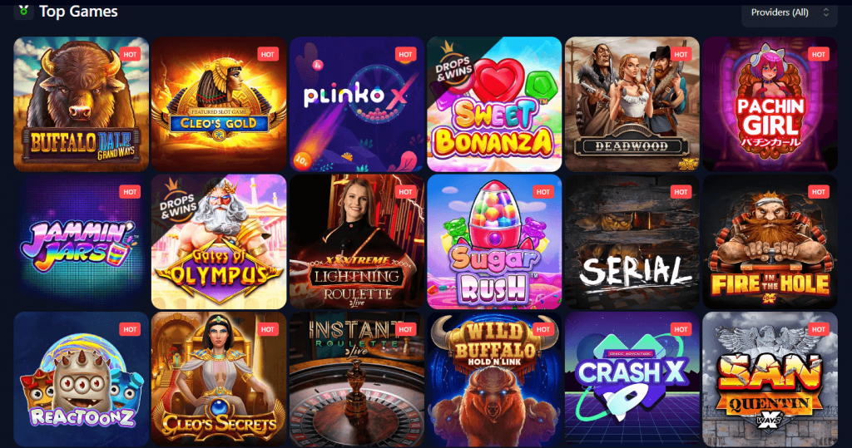This screenshot has width=852, height=448.
Task: Open the Deadwood game thumbnail
Action: click(x=632, y=104)
